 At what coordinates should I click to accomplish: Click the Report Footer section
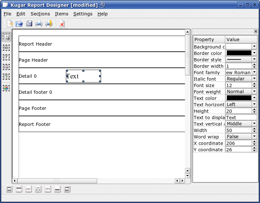click(x=102, y=124)
